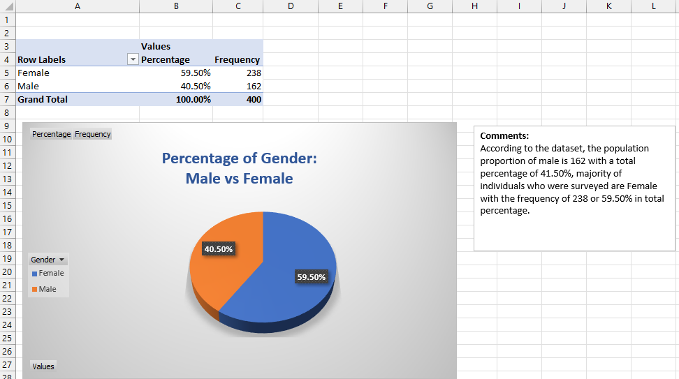Select row 7 header

pos(8,100)
